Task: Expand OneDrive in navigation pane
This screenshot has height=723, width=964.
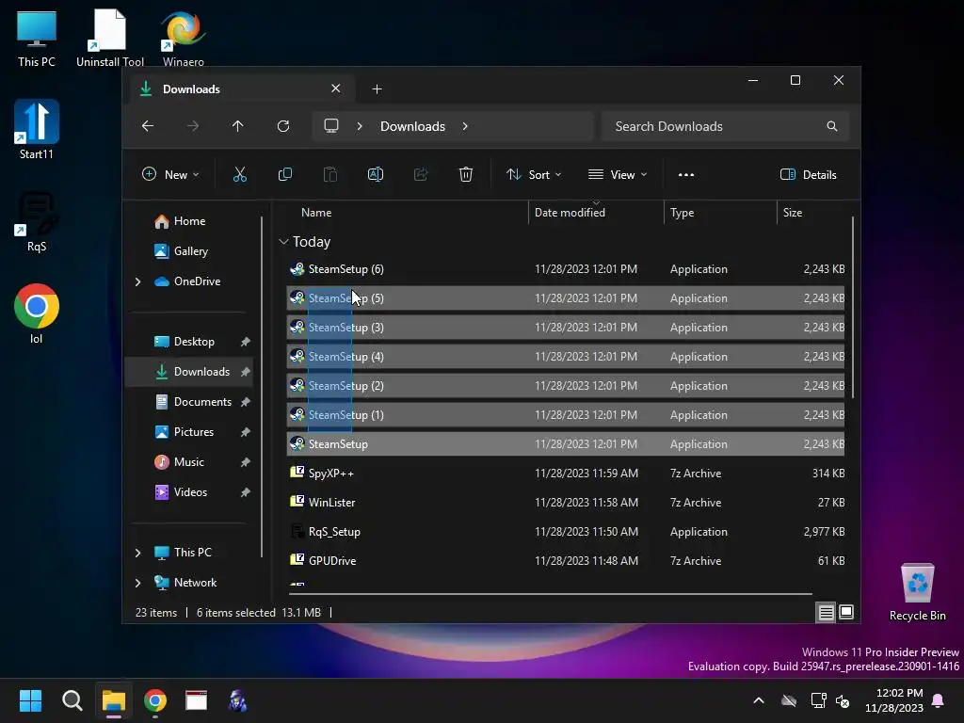Action: (x=137, y=281)
